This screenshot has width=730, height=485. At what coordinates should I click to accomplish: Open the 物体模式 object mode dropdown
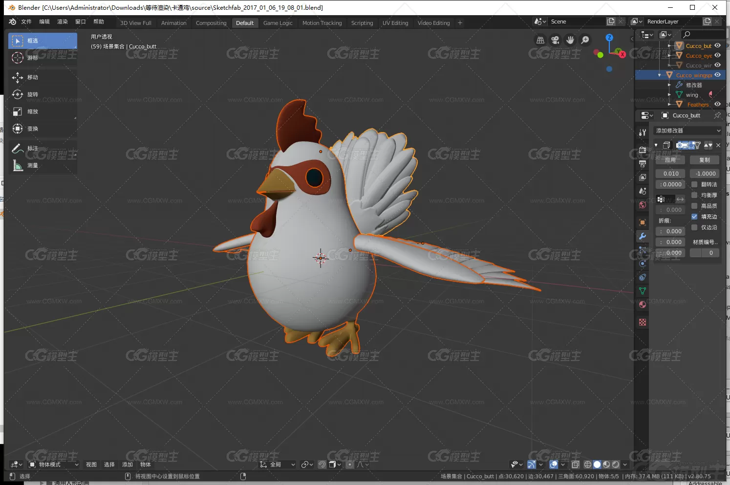click(x=54, y=464)
